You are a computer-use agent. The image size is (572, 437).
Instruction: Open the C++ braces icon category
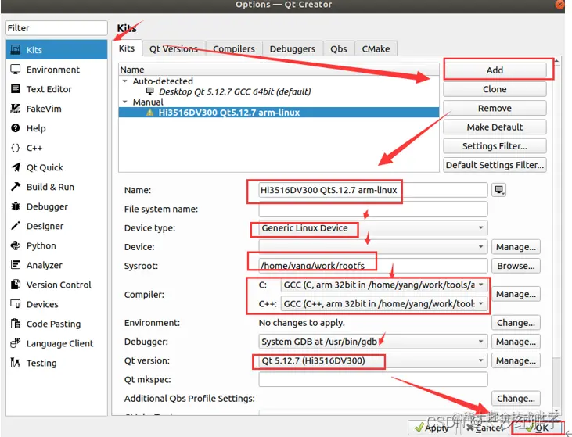pyautogui.click(x=16, y=148)
